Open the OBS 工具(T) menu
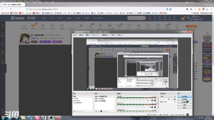 click(113, 35)
